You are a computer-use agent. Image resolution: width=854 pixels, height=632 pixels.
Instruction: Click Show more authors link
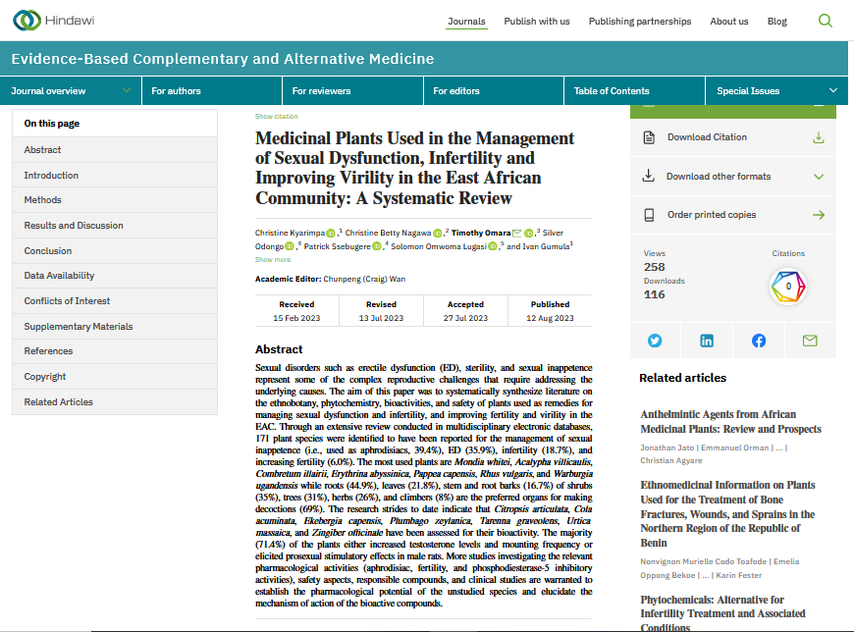pyautogui.click(x=273, y=260)
